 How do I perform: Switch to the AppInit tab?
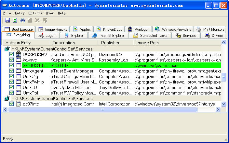tap(82, 29)
